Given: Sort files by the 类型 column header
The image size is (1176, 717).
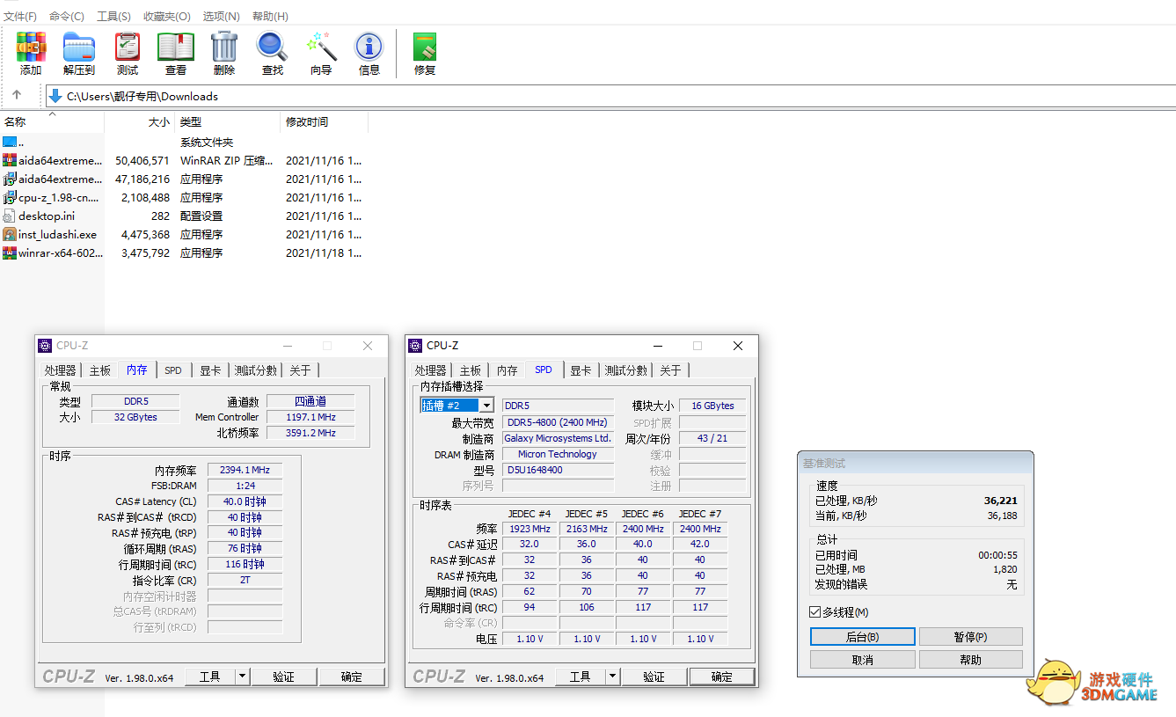Looking at the screenshot, I should click(227, 122).
